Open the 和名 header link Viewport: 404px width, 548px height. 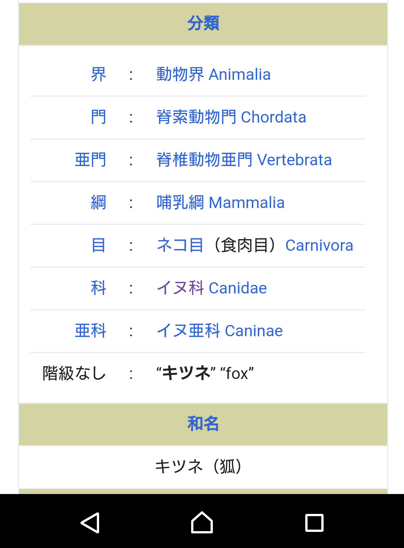point(203,424)
